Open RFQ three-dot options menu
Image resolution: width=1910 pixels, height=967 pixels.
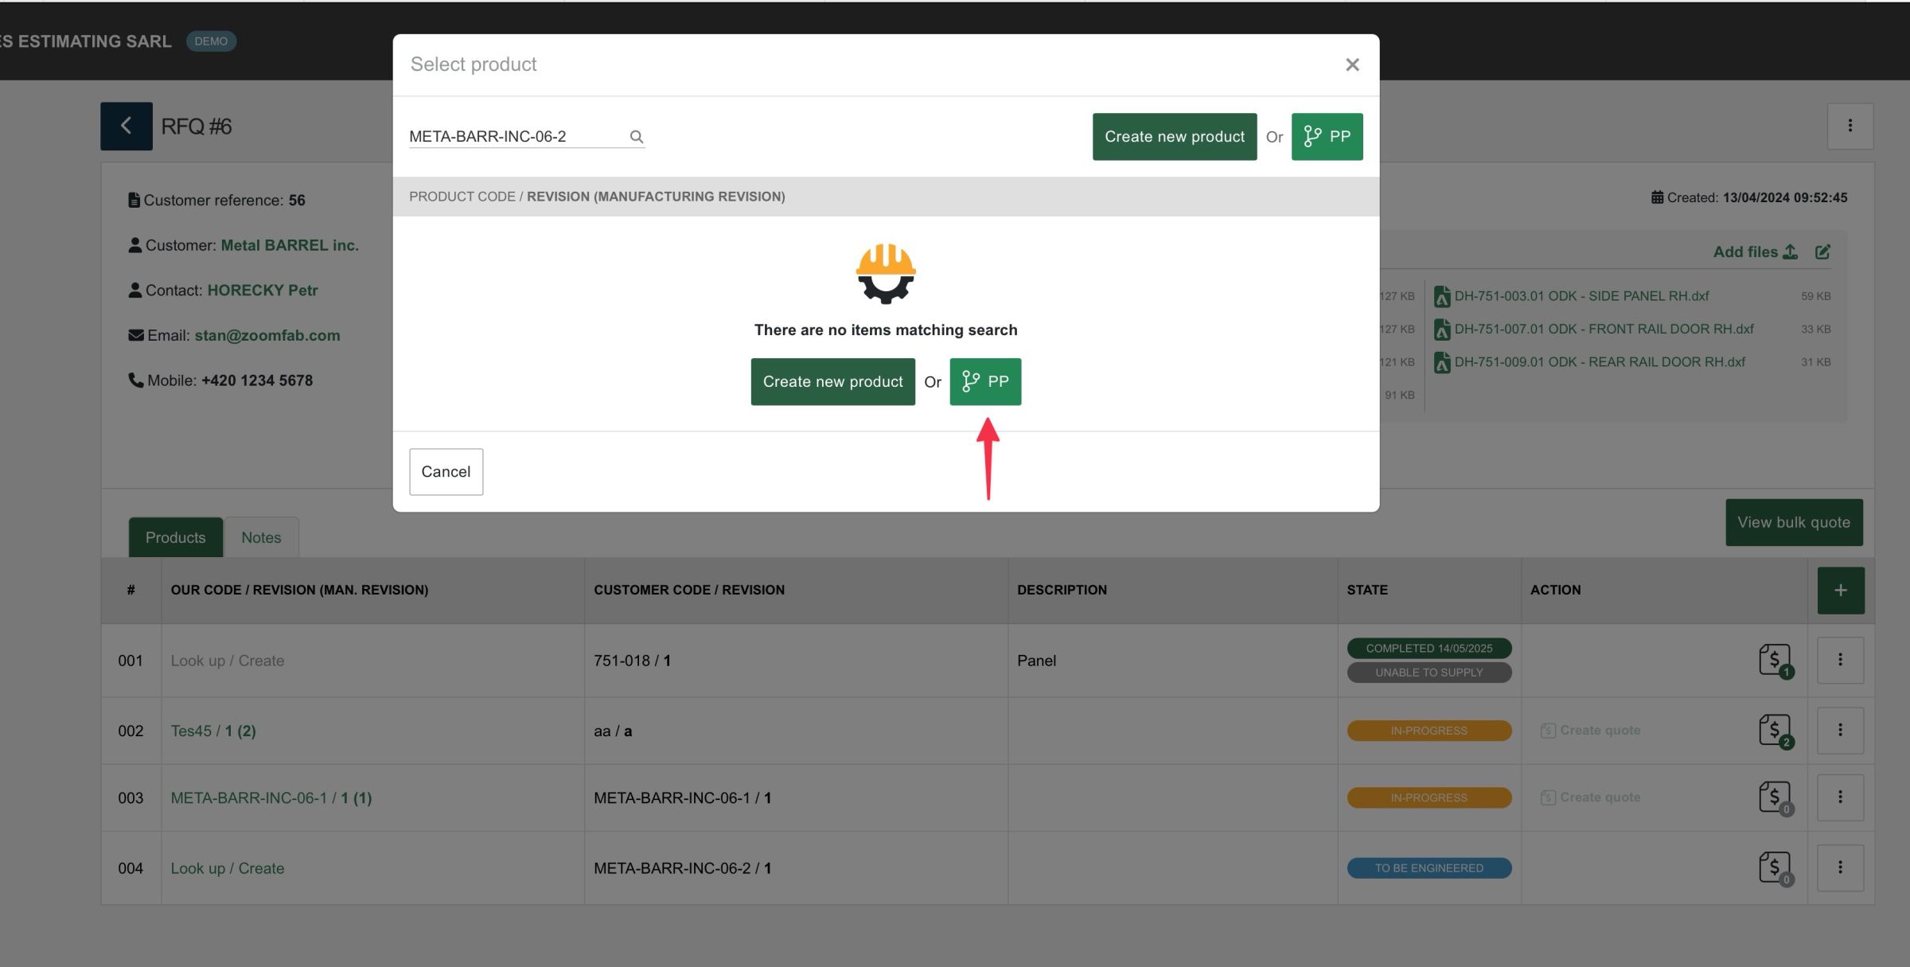point(1850,126)
